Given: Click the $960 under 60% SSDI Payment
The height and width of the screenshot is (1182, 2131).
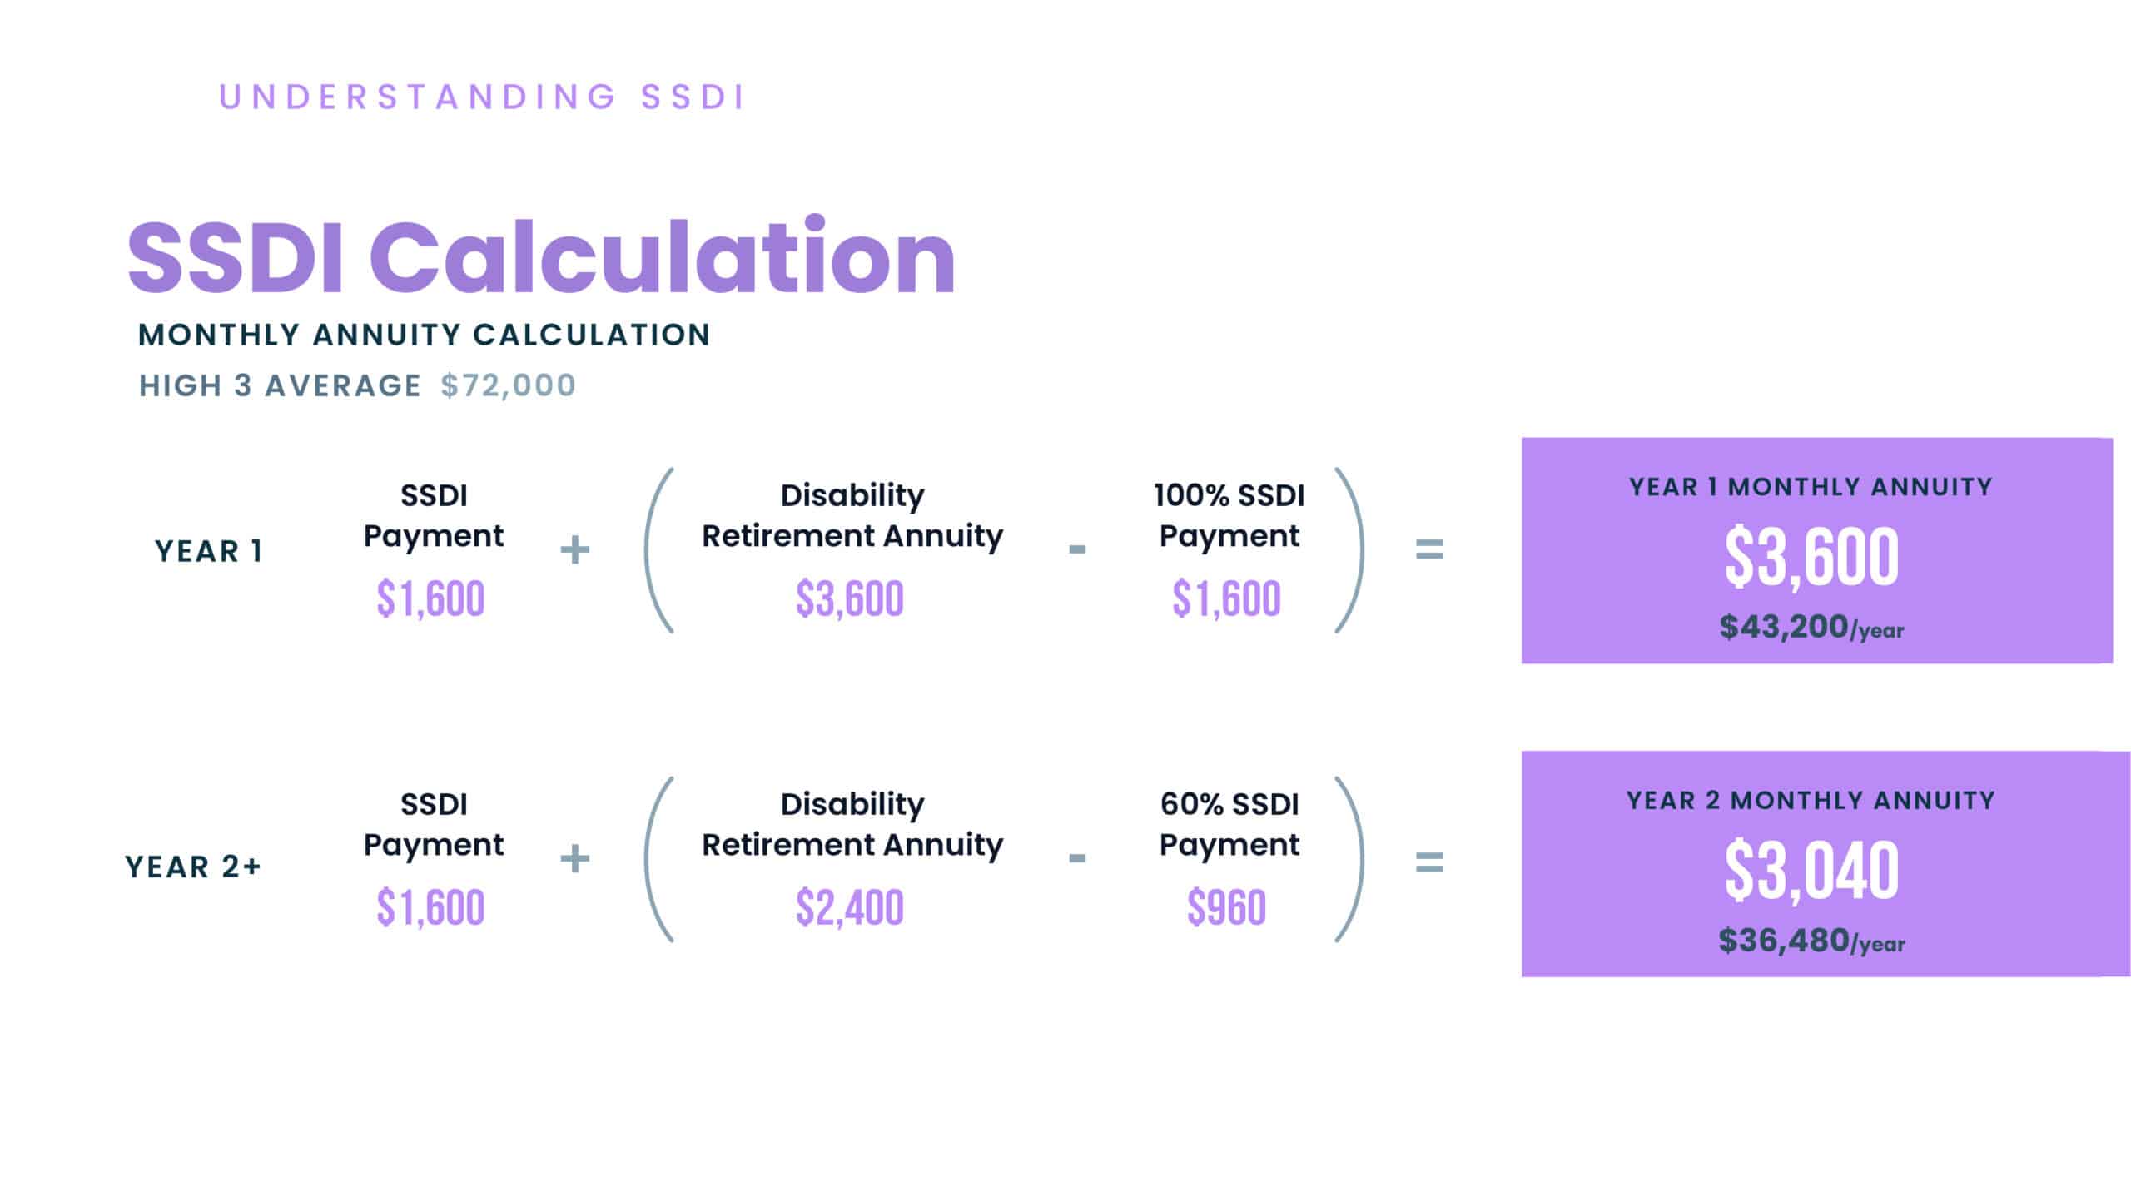Looking at the screenshot, I should click(x=1227, y=907).
